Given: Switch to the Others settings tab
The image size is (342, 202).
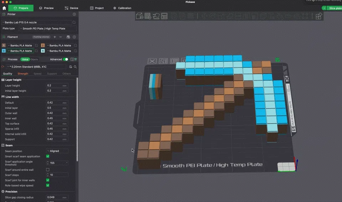Looking at the screenshot, I should point(67,74).
